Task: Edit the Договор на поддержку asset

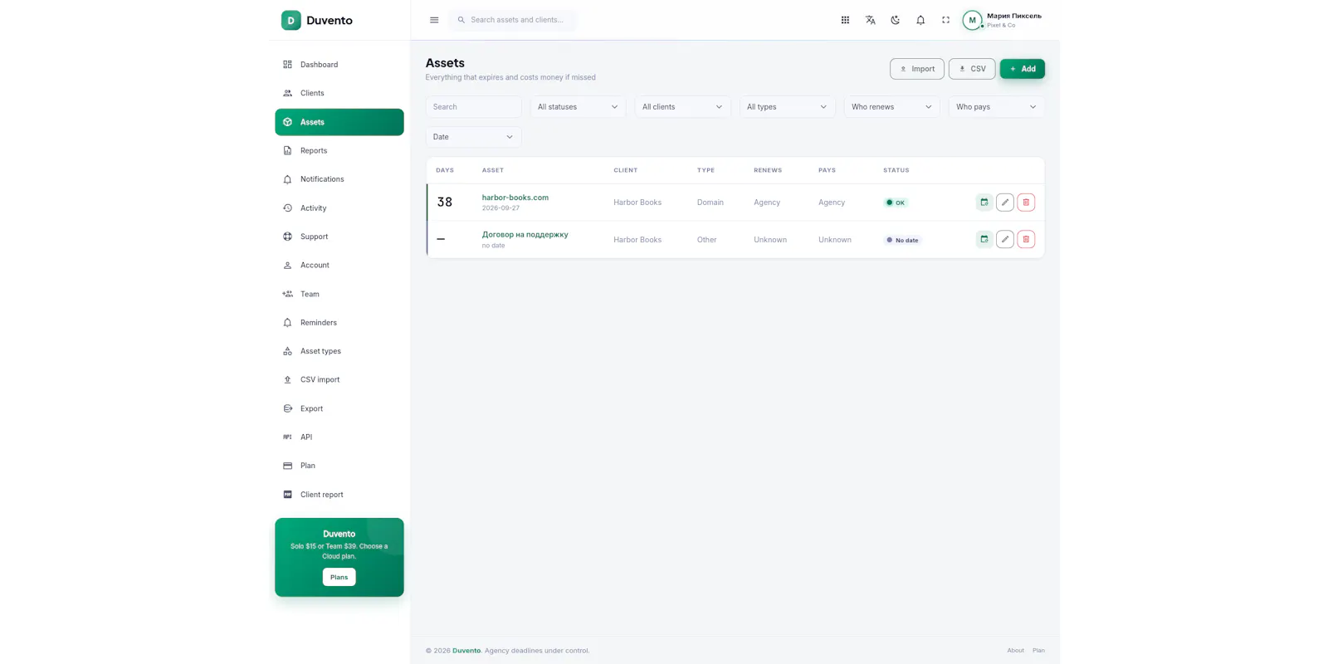Action: (x=1005, y=239)
